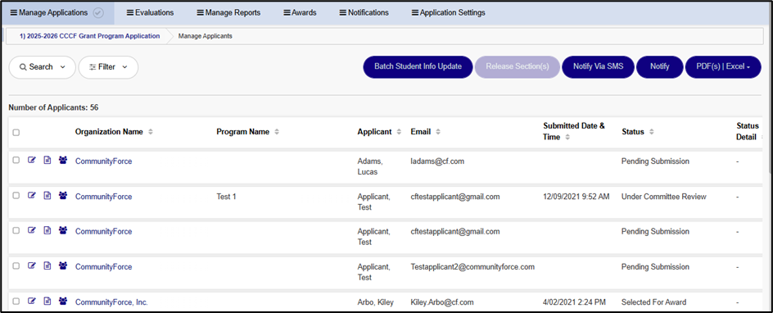The height and width of the screenshot is (313, 773).
Task: Sort by Organization Name column arrows
Action: [151, 132]
